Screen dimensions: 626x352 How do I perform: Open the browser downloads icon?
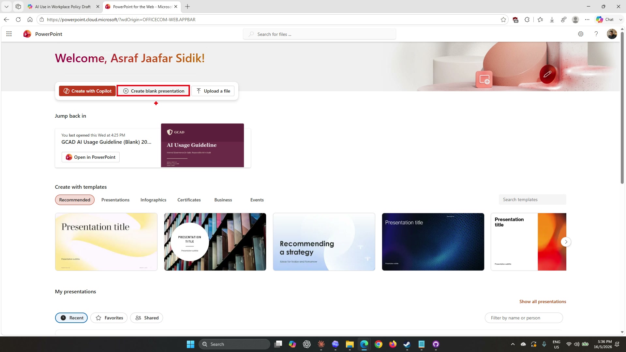552,20
